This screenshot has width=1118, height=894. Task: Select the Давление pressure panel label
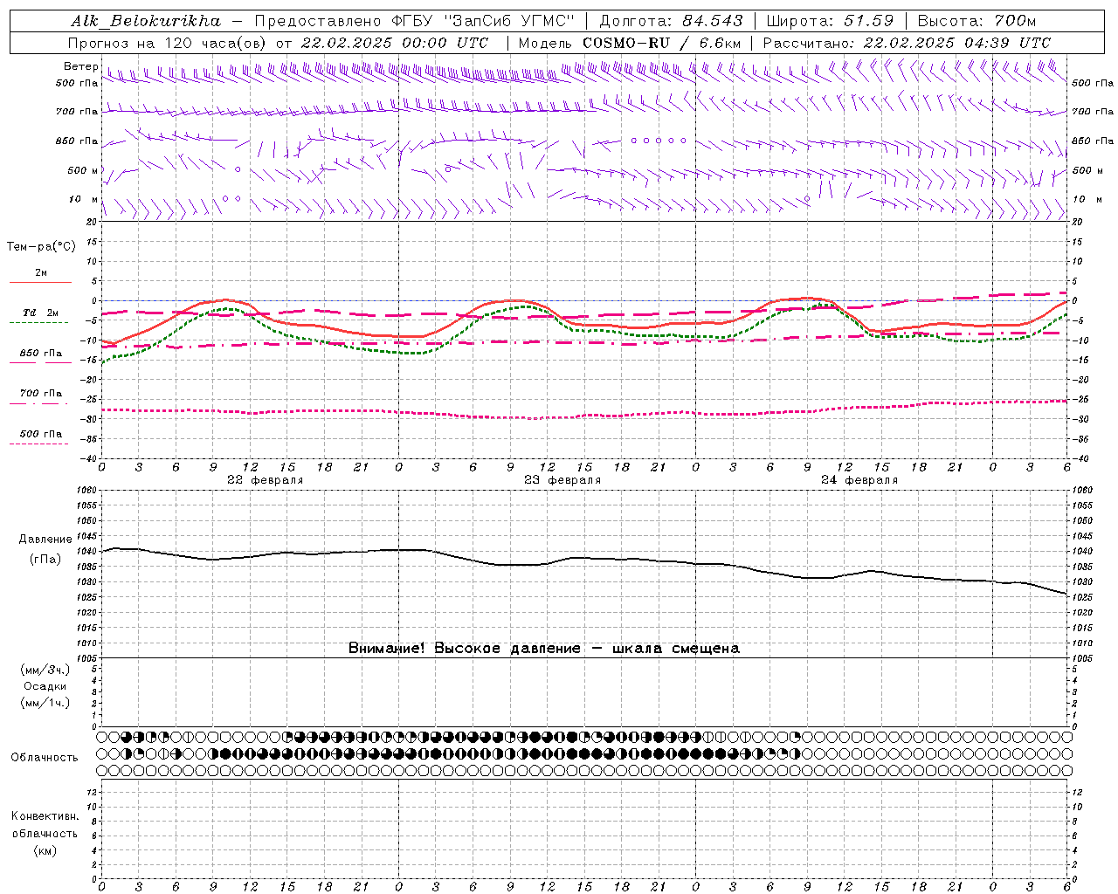45,540
